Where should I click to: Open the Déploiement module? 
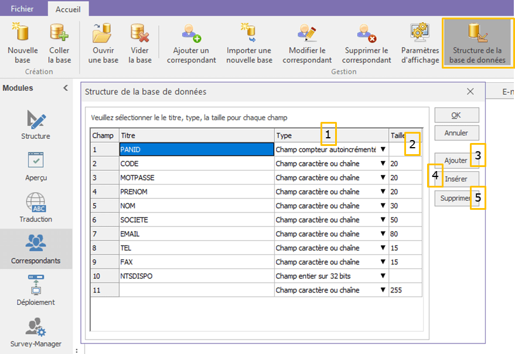(36, 291)
